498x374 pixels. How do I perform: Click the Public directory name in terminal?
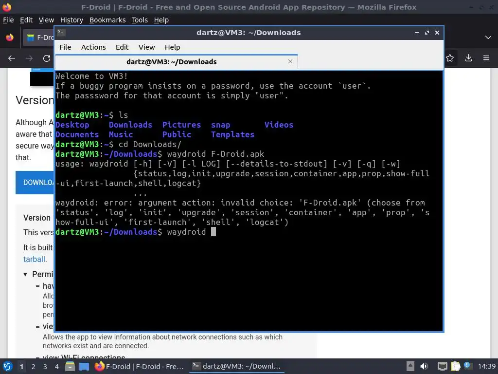177,134
